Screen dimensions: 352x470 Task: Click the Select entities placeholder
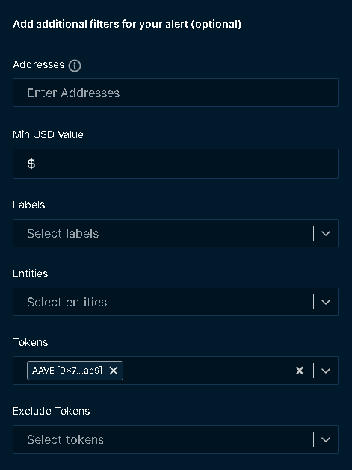[67, 302]
